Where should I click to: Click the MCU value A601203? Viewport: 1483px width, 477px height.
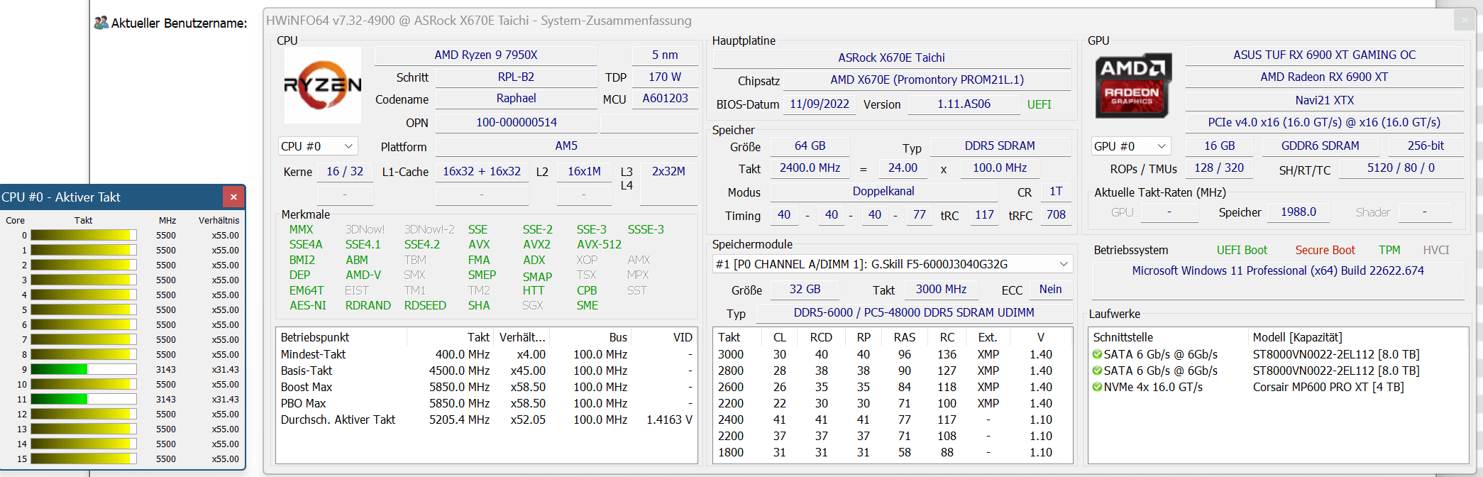[x=665, y=99]
